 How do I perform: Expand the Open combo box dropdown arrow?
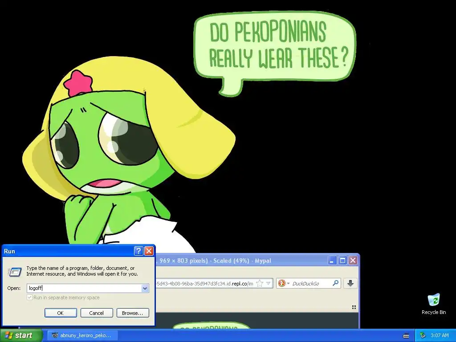(145, 288)
